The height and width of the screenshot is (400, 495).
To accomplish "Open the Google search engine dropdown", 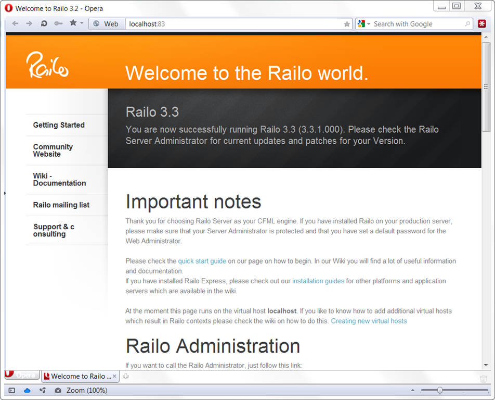I will tap(364, 24).
